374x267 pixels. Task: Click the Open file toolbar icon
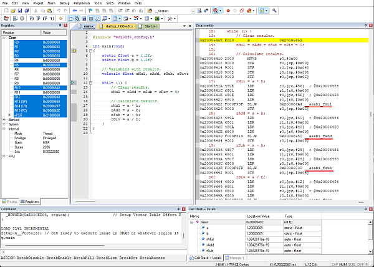click(x=13, y=11)
